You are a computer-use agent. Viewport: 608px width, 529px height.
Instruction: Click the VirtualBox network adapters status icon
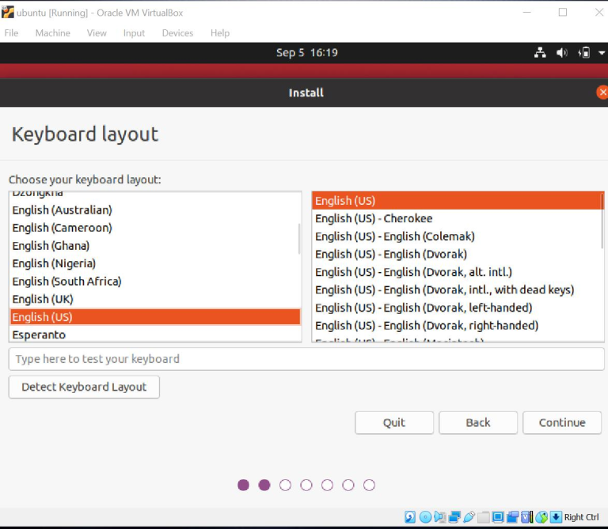(x=454, y=517)
